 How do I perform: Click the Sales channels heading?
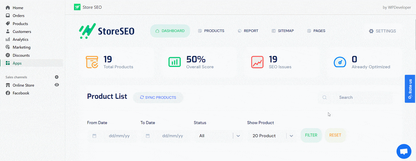(16, 77)
